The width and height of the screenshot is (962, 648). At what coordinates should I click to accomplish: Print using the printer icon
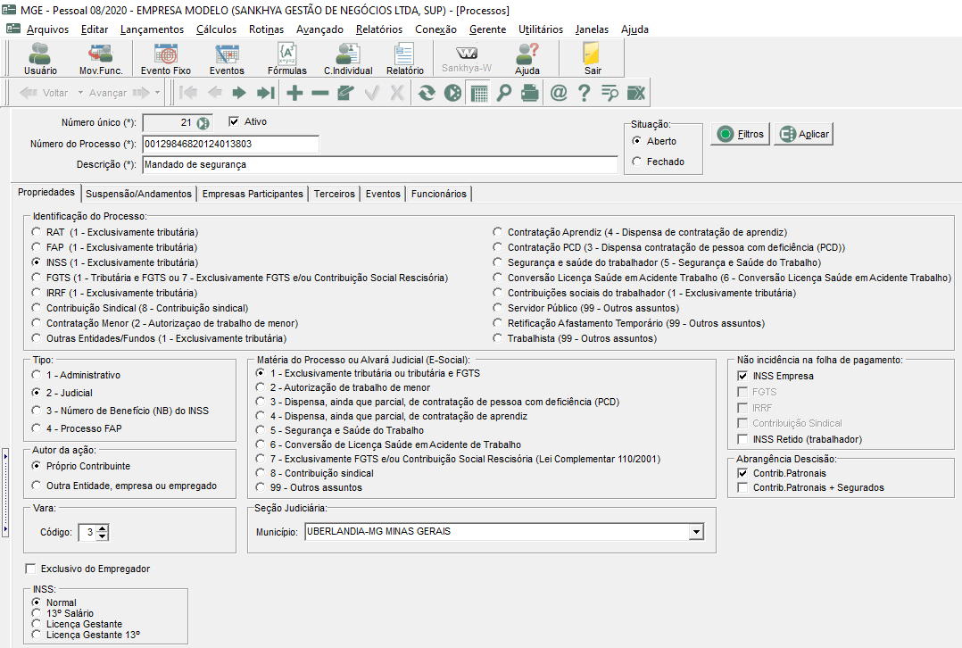[x=530, y=93]
